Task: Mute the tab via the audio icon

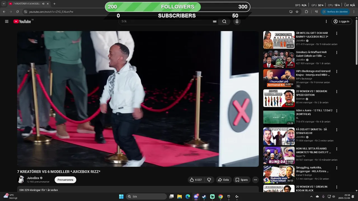Action: 43,4
